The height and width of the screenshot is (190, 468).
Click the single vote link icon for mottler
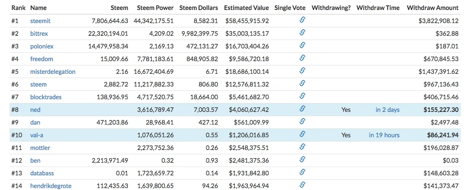[302, 147]
